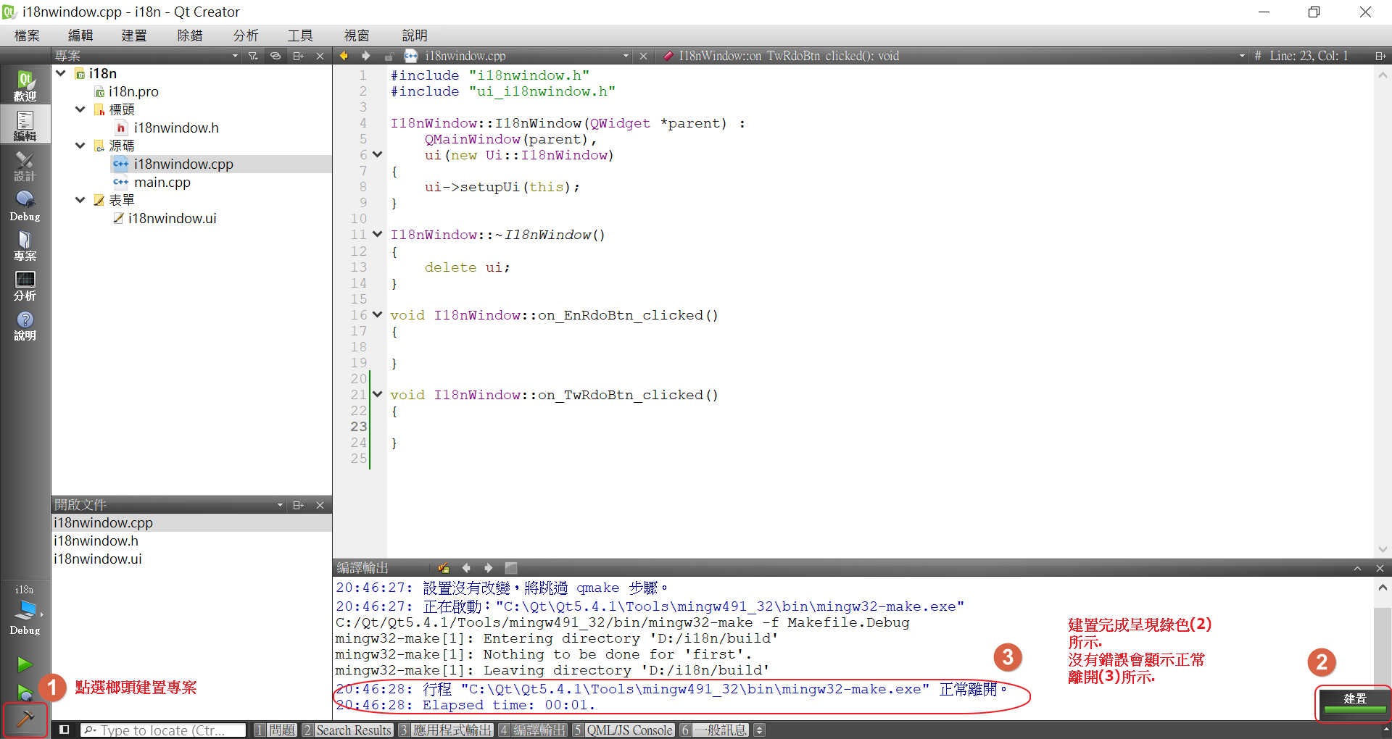This screenshot has height=739, width=1392.
Task: Open the project tree filter options
Action: (x=253, y=56)
